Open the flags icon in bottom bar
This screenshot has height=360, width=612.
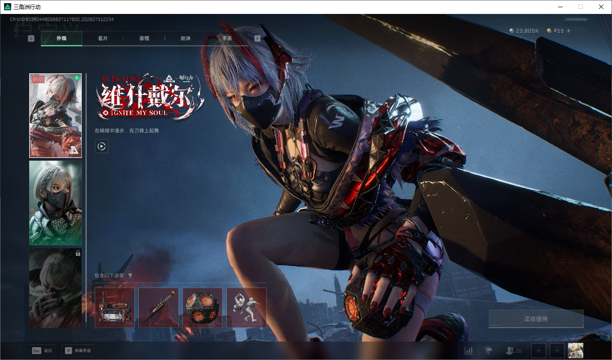488,351
